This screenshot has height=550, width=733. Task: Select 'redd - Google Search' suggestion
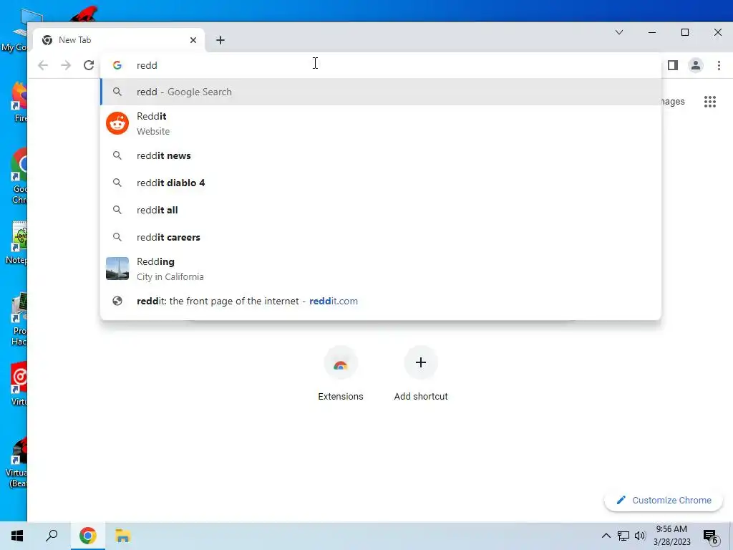point(381,92)
